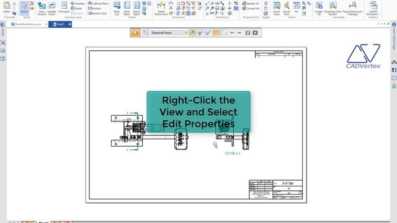Select the Detail view command
This screenshot has height=223, width=397.
(76, 8)
